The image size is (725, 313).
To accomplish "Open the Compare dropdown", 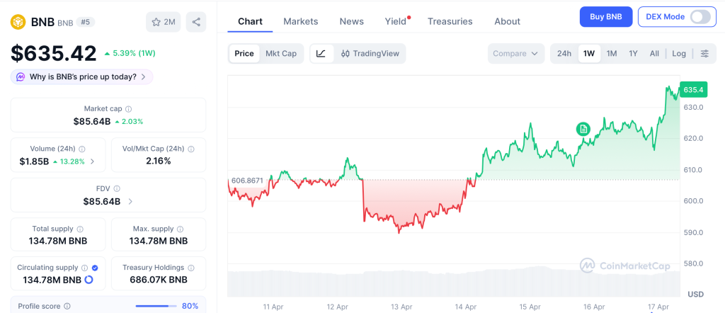I will tap(515, 53).
